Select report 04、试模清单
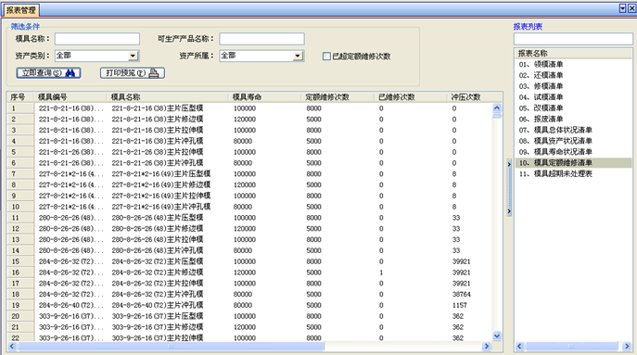The image size is (637, 355). (541, 97)
